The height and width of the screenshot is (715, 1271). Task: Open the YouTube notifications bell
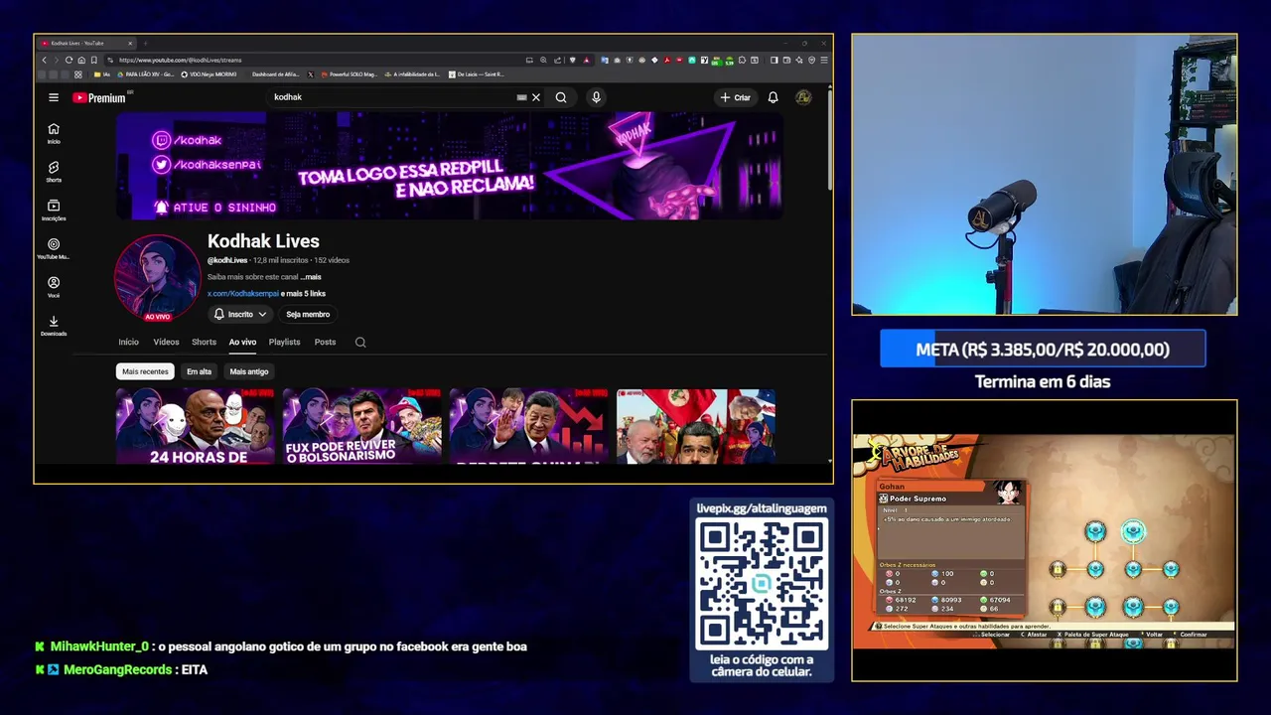pos(773,97)
